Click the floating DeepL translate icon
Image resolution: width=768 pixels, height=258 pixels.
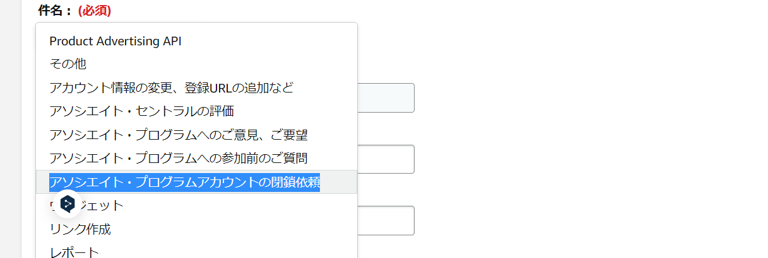(68, 203)
